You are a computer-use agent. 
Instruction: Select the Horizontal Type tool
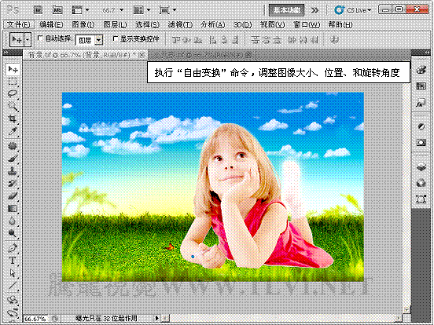pos(13,261)
